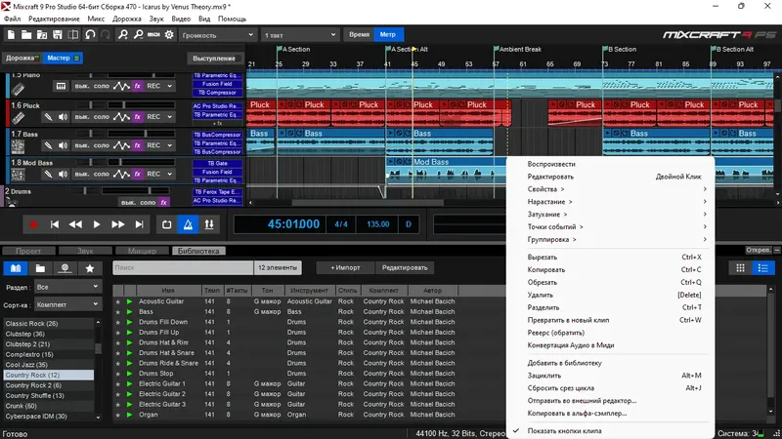Select the B Section timeline marker
Screen dimensions: 782x439
[620, 50]
